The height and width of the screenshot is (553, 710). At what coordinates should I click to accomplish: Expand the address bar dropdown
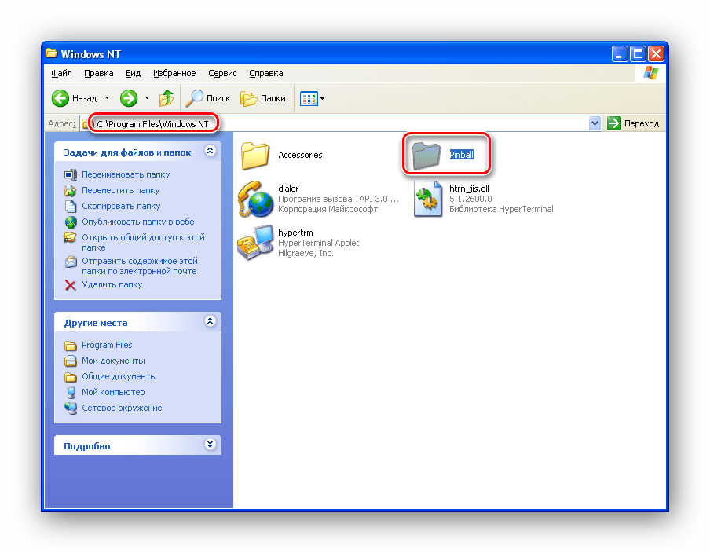tap(595, 123)
